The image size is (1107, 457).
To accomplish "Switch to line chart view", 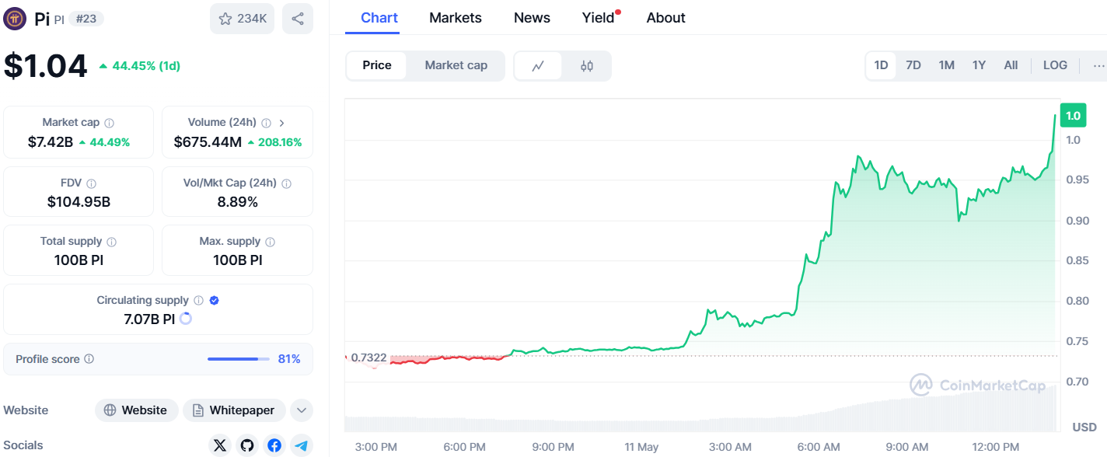I will coord(538,66).
